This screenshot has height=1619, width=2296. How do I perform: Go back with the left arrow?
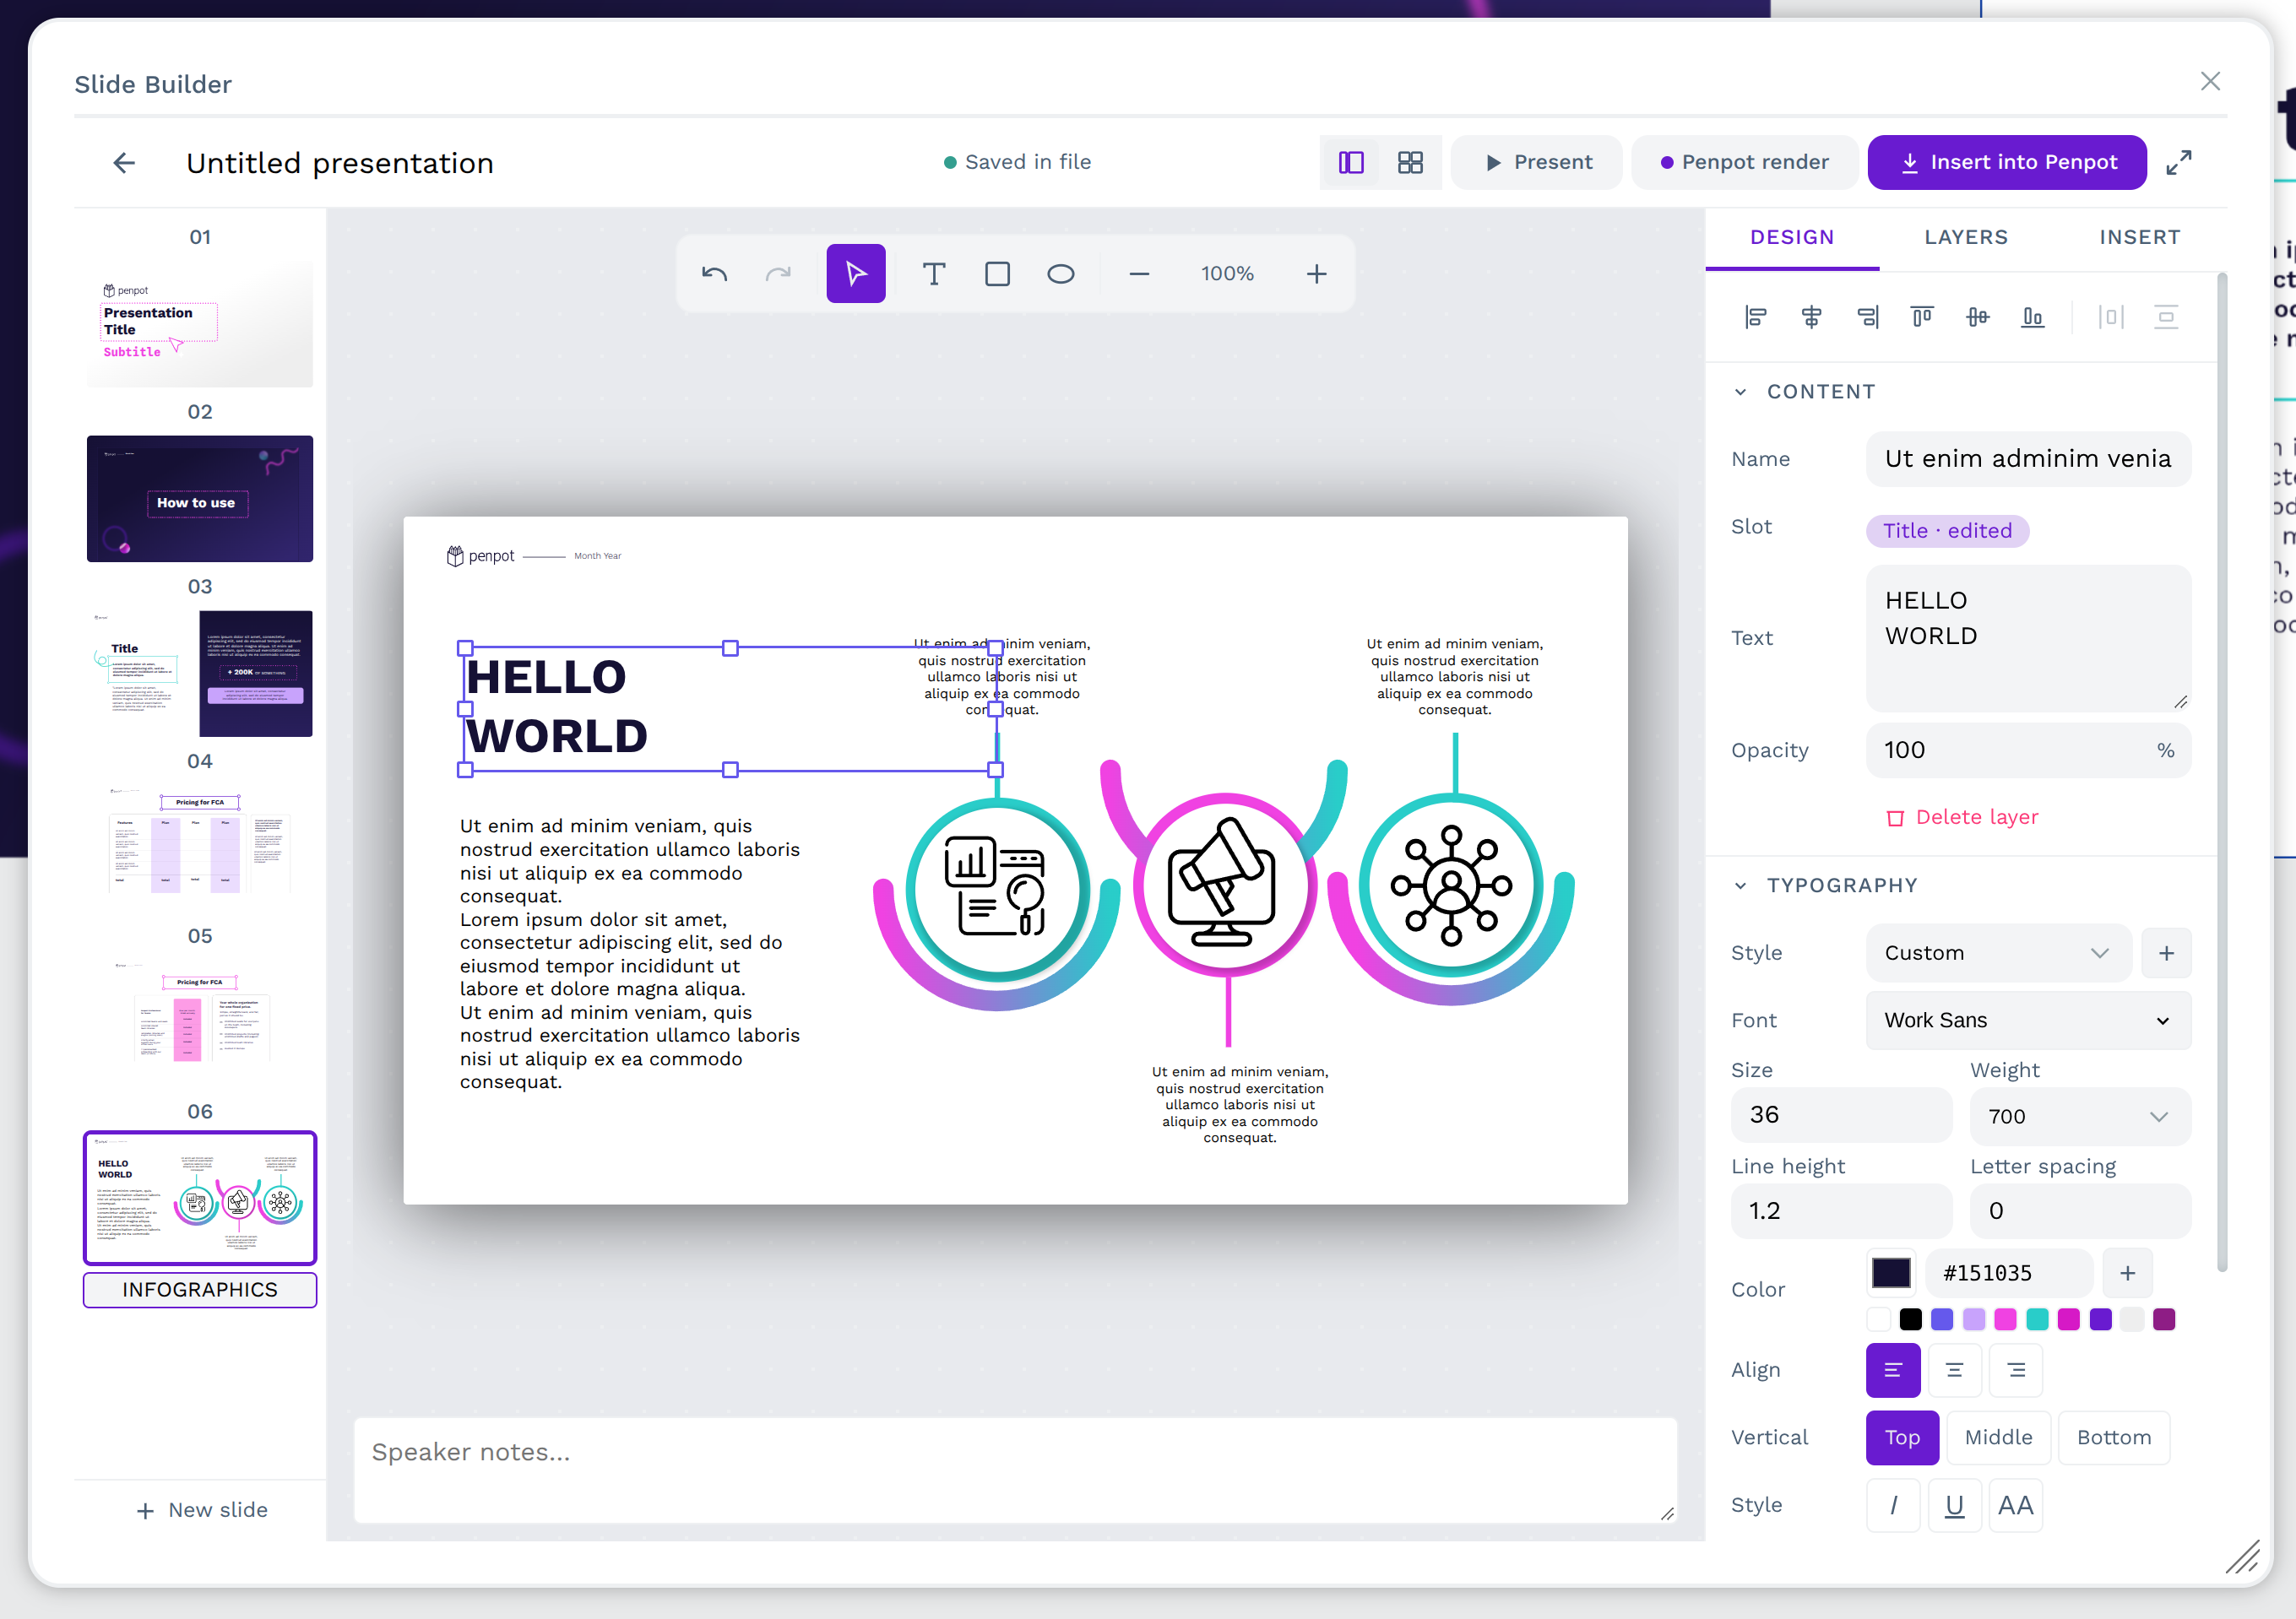coord(124,163)
